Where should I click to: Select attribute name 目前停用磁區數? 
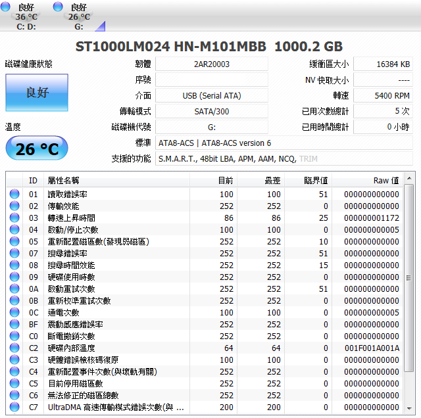76,383
